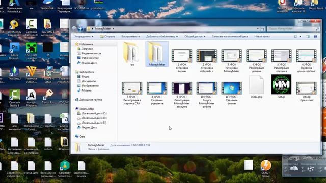Click Camtasia Studio 8 desktop icon
Image resolution: width=326 pixels, height=183 pixels.
14,98
